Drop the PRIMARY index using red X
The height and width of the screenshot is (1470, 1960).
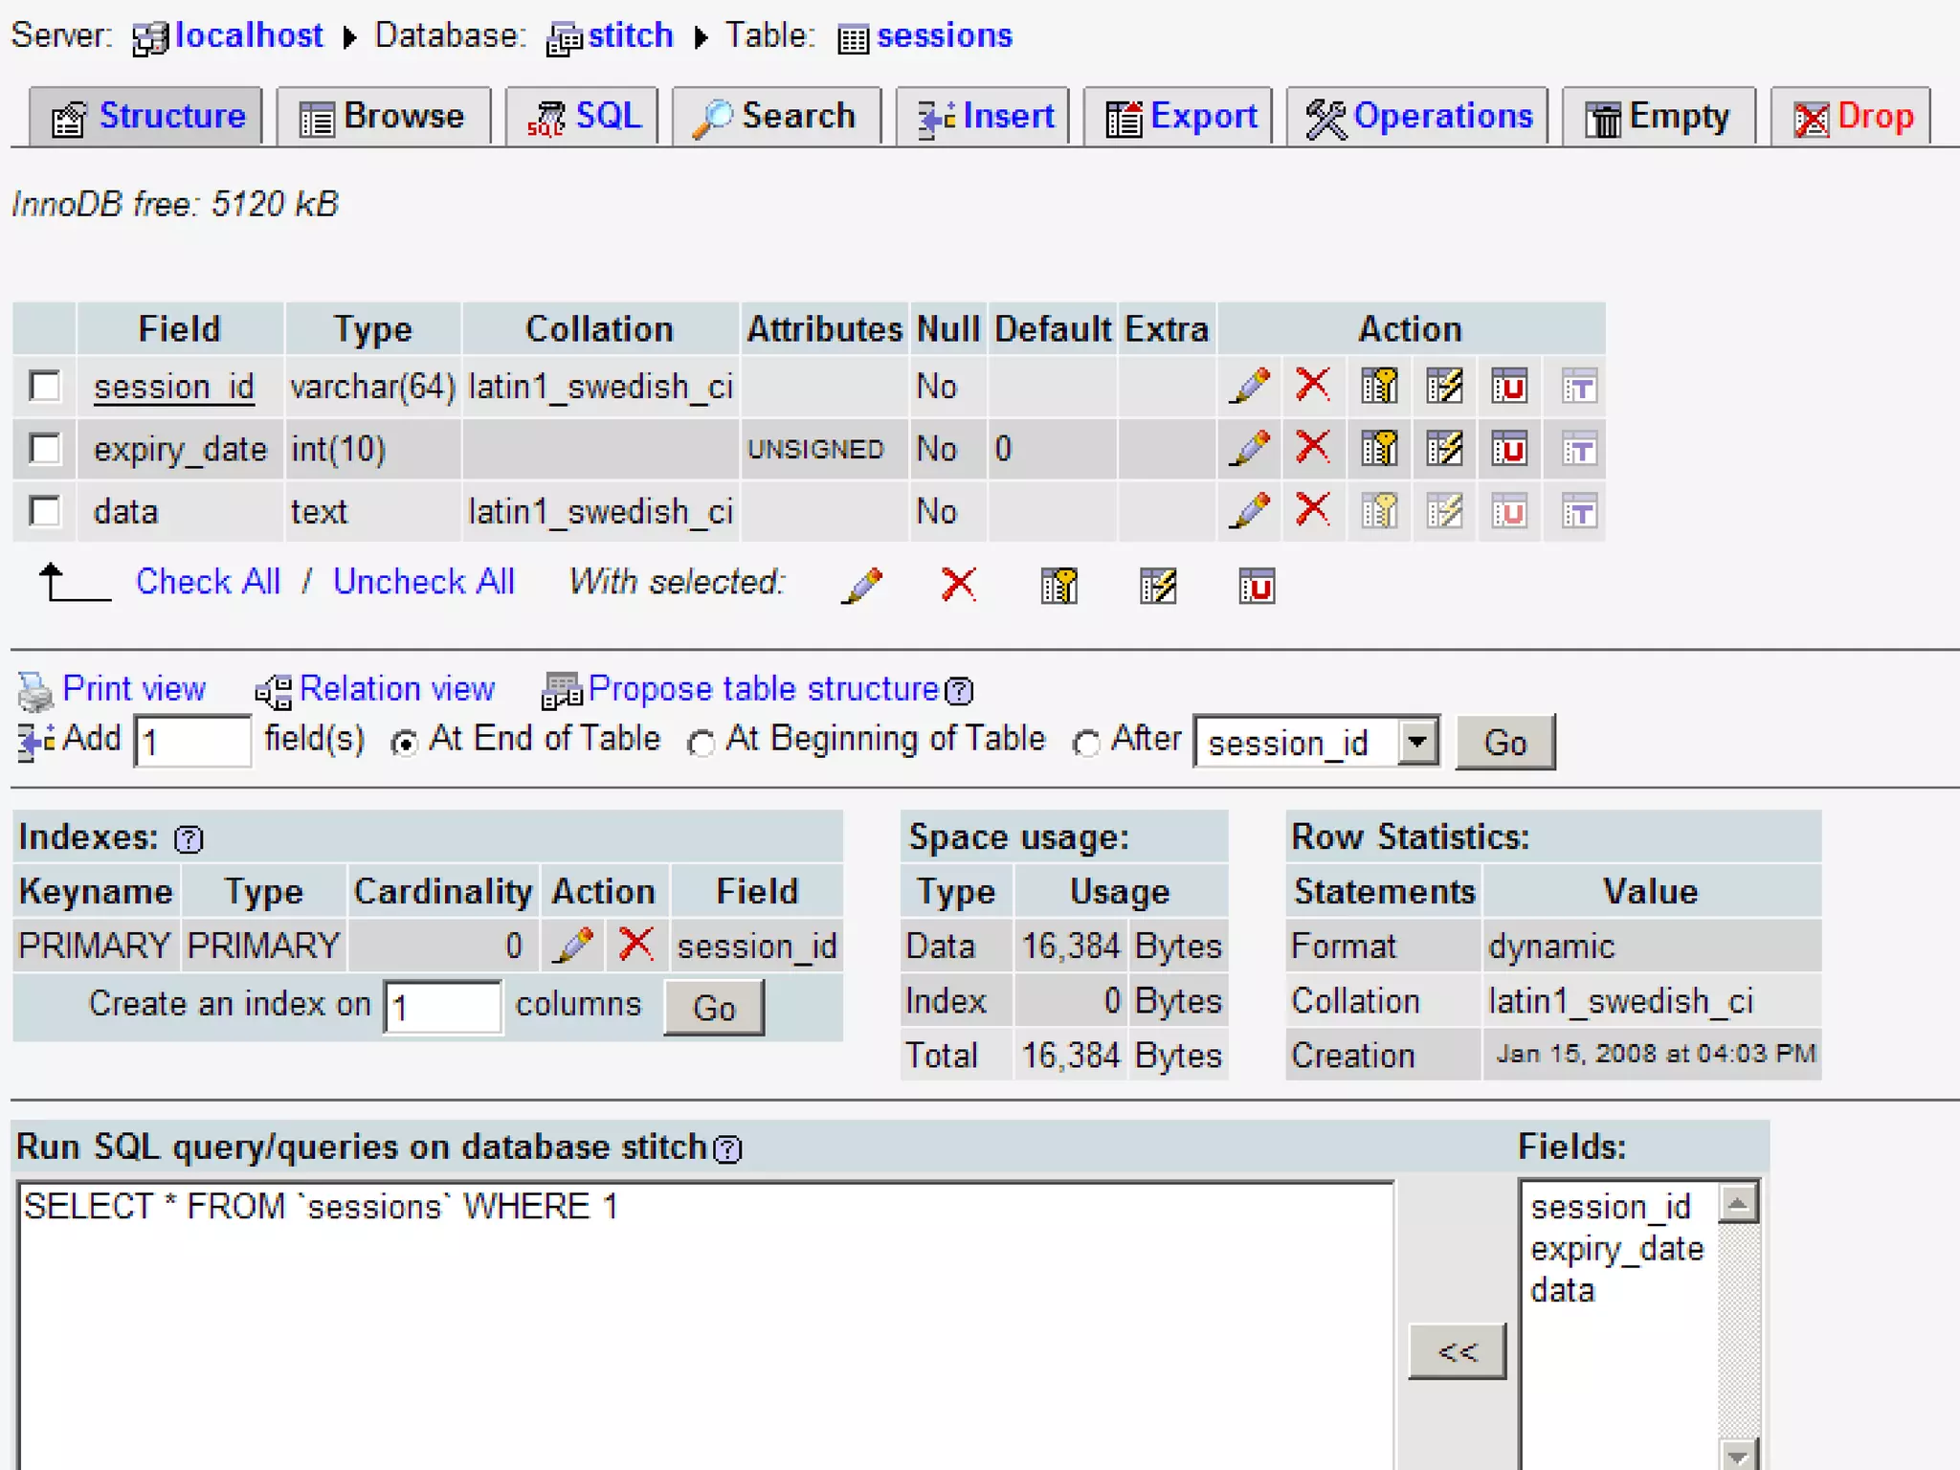click(635, 945)
